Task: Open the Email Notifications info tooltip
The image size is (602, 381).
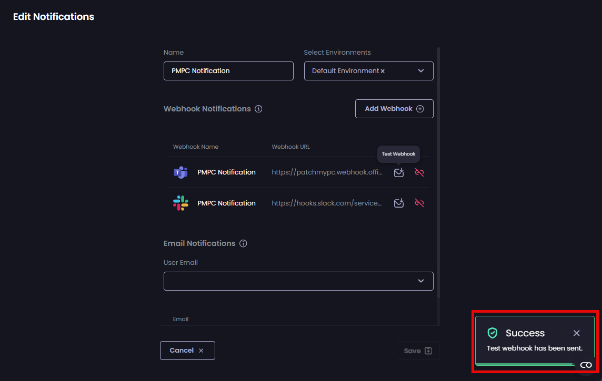Action: pos(243,243)
